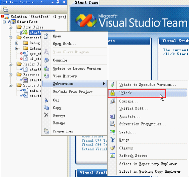
Task: Click the Copy pages icon
Action: 46,107
